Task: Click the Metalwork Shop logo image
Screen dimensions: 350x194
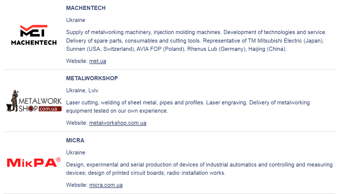Action: click(34, 101)
